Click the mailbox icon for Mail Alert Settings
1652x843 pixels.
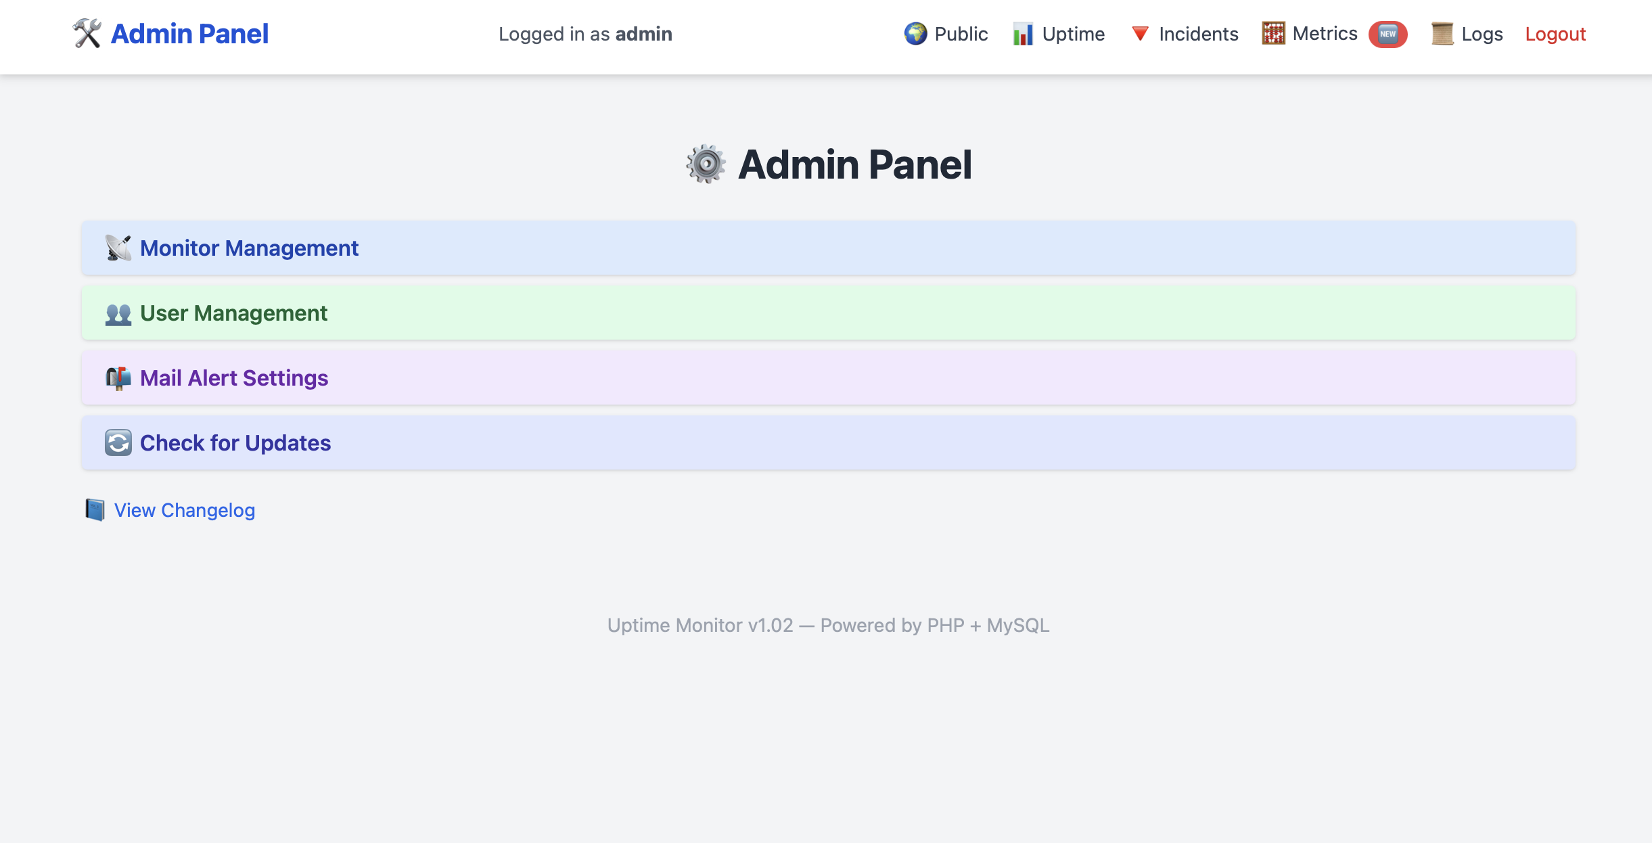pyautogui.click(x=118, y=378)
